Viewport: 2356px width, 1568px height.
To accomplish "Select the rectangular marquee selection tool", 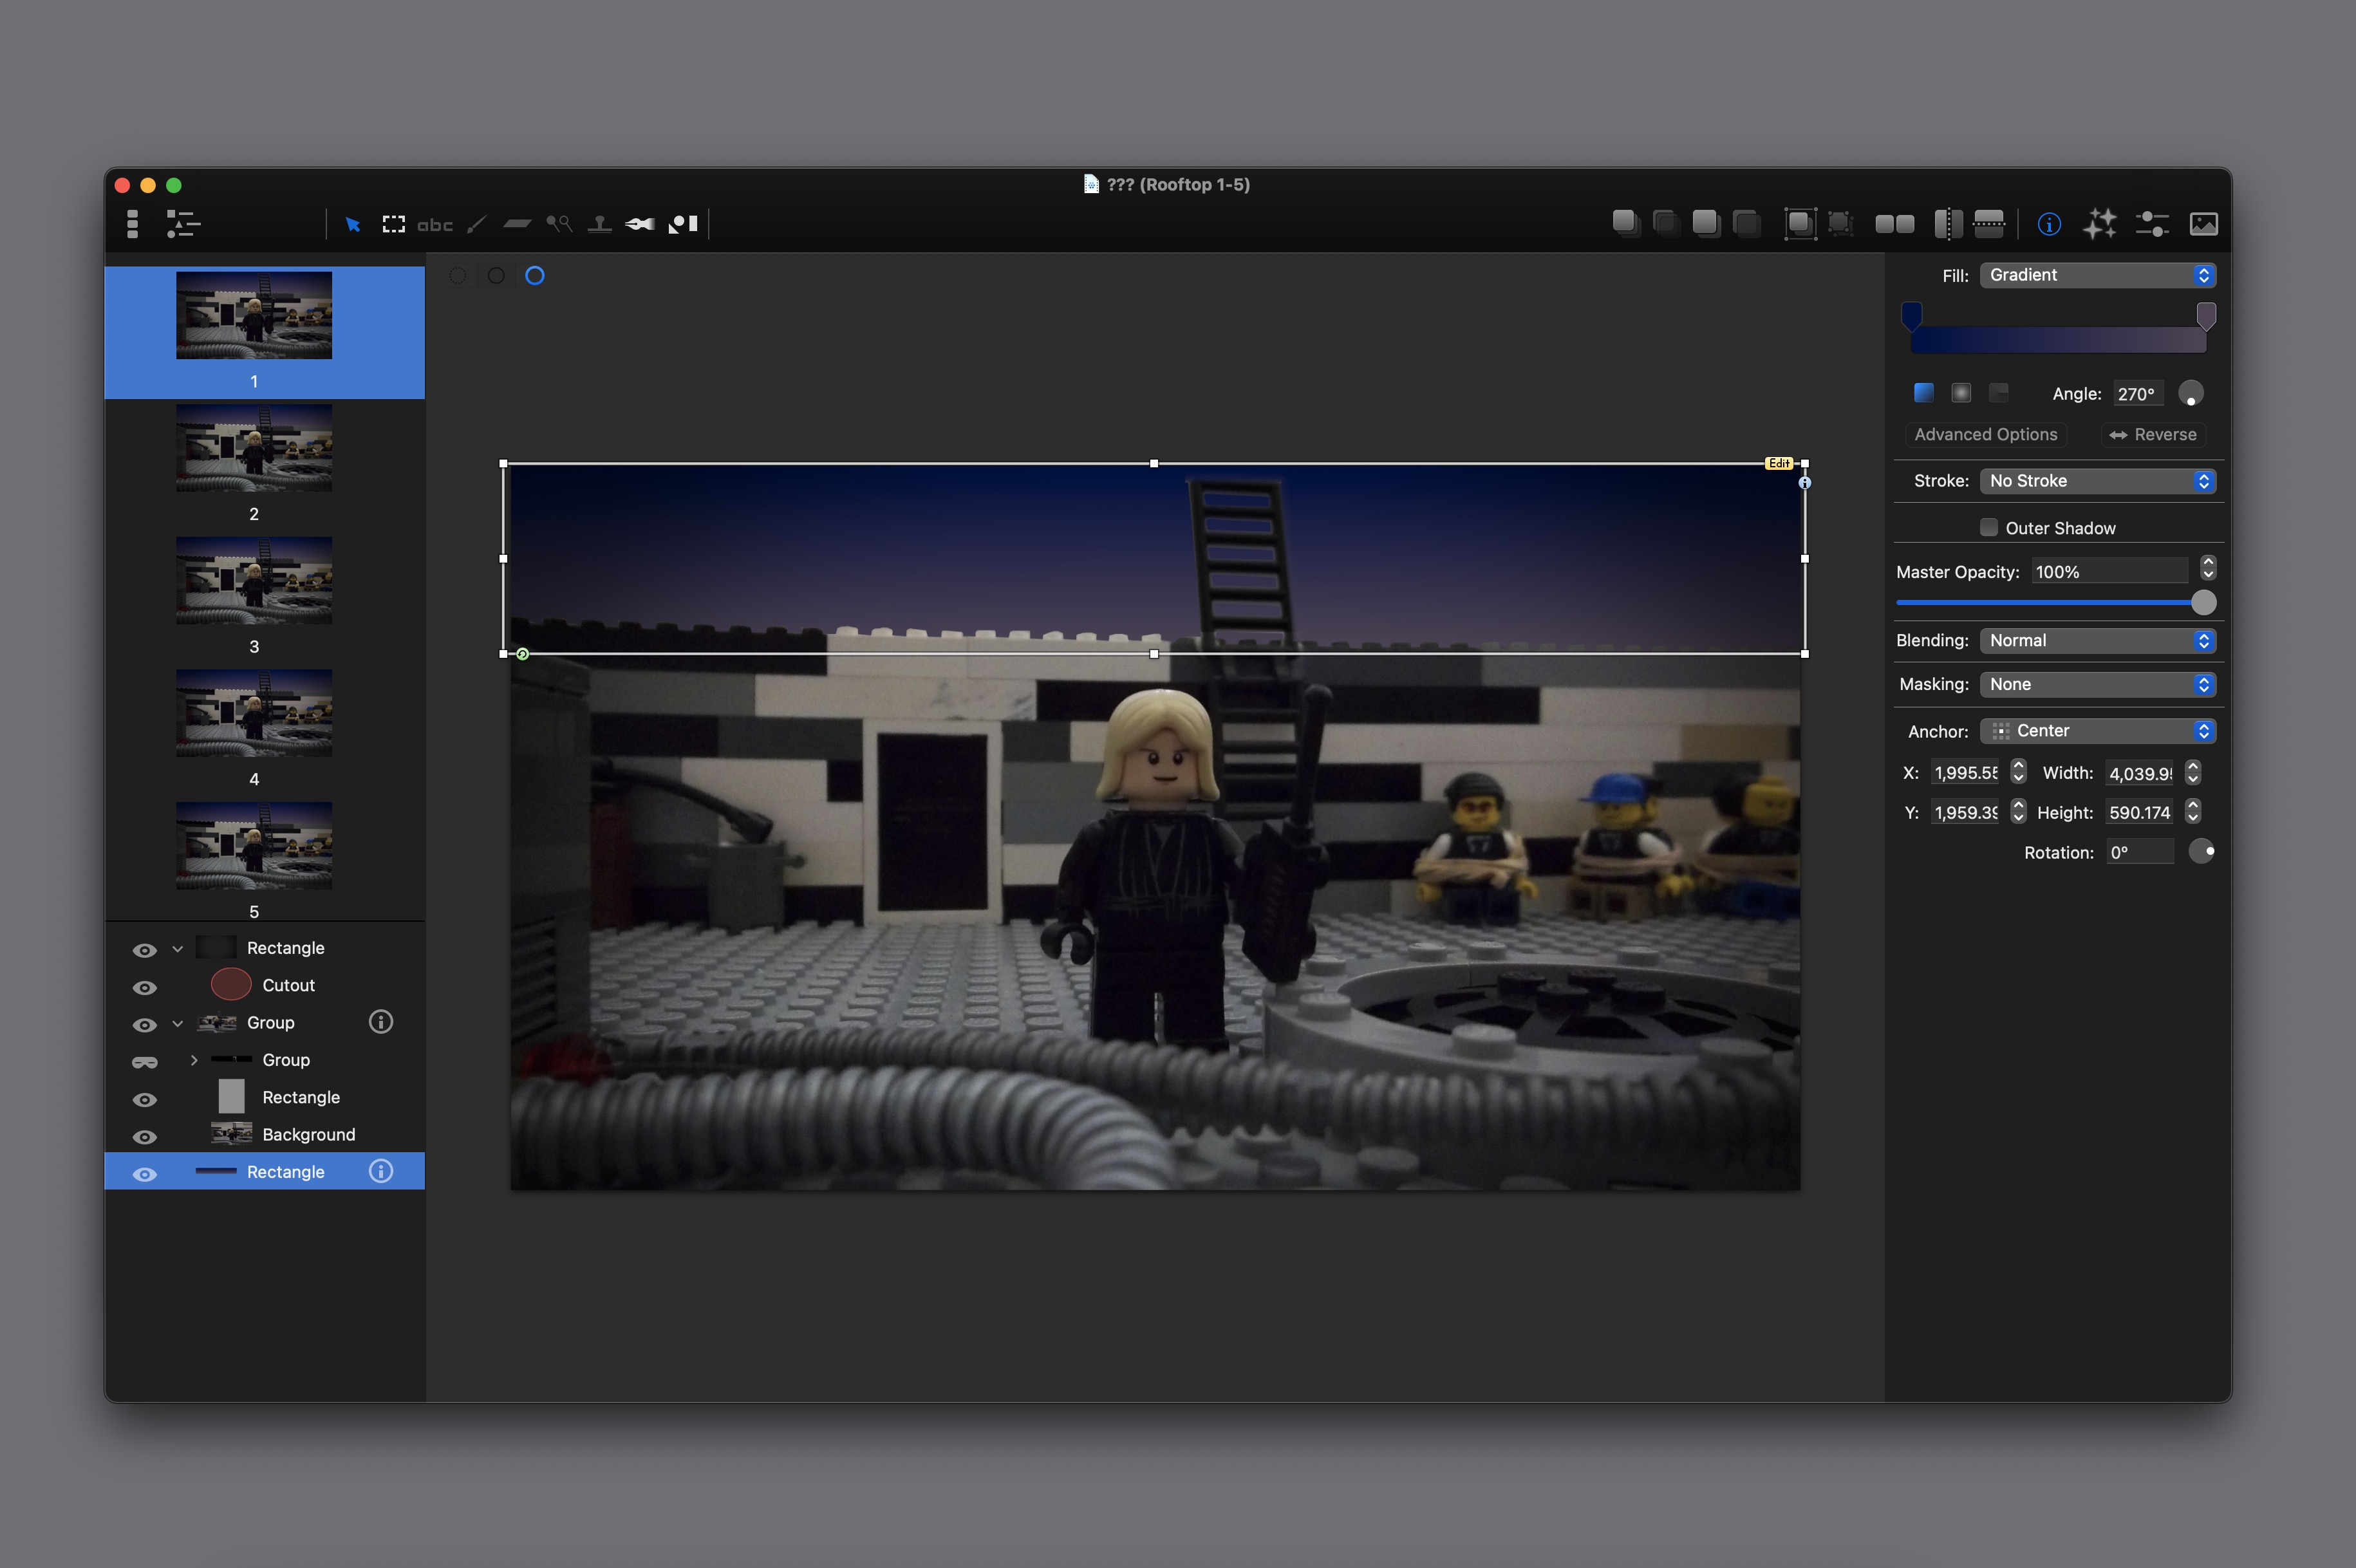I will (x=393, y=225).
